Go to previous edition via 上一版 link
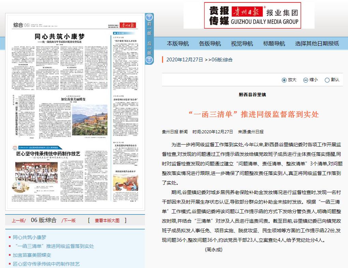This screenshot has width=348, height=268. tap(18, 220)
